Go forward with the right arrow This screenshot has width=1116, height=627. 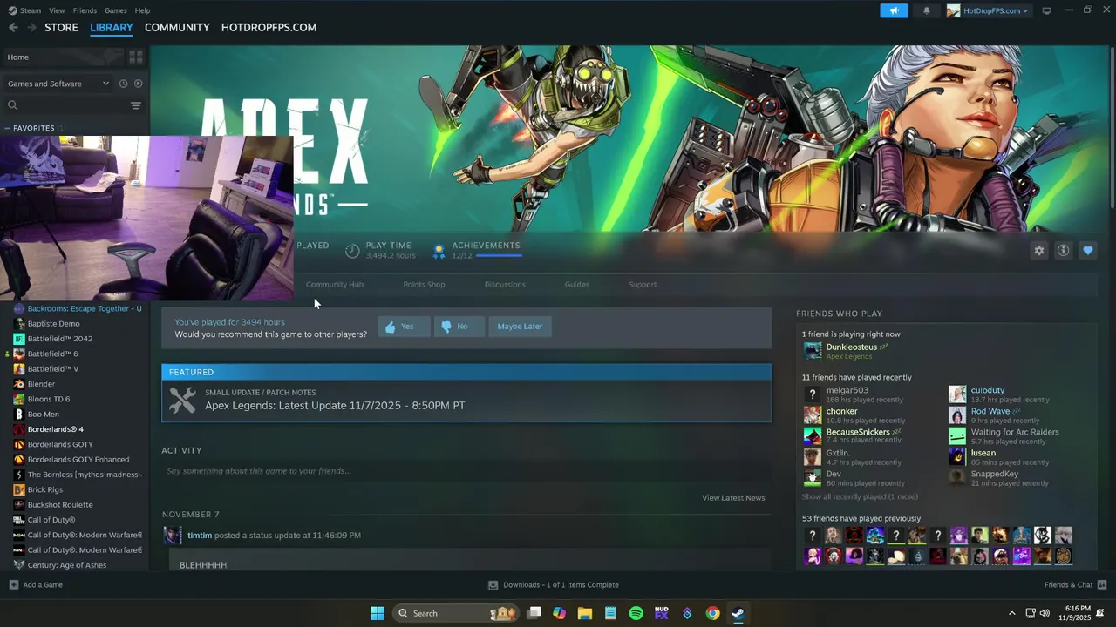point(32,28)
